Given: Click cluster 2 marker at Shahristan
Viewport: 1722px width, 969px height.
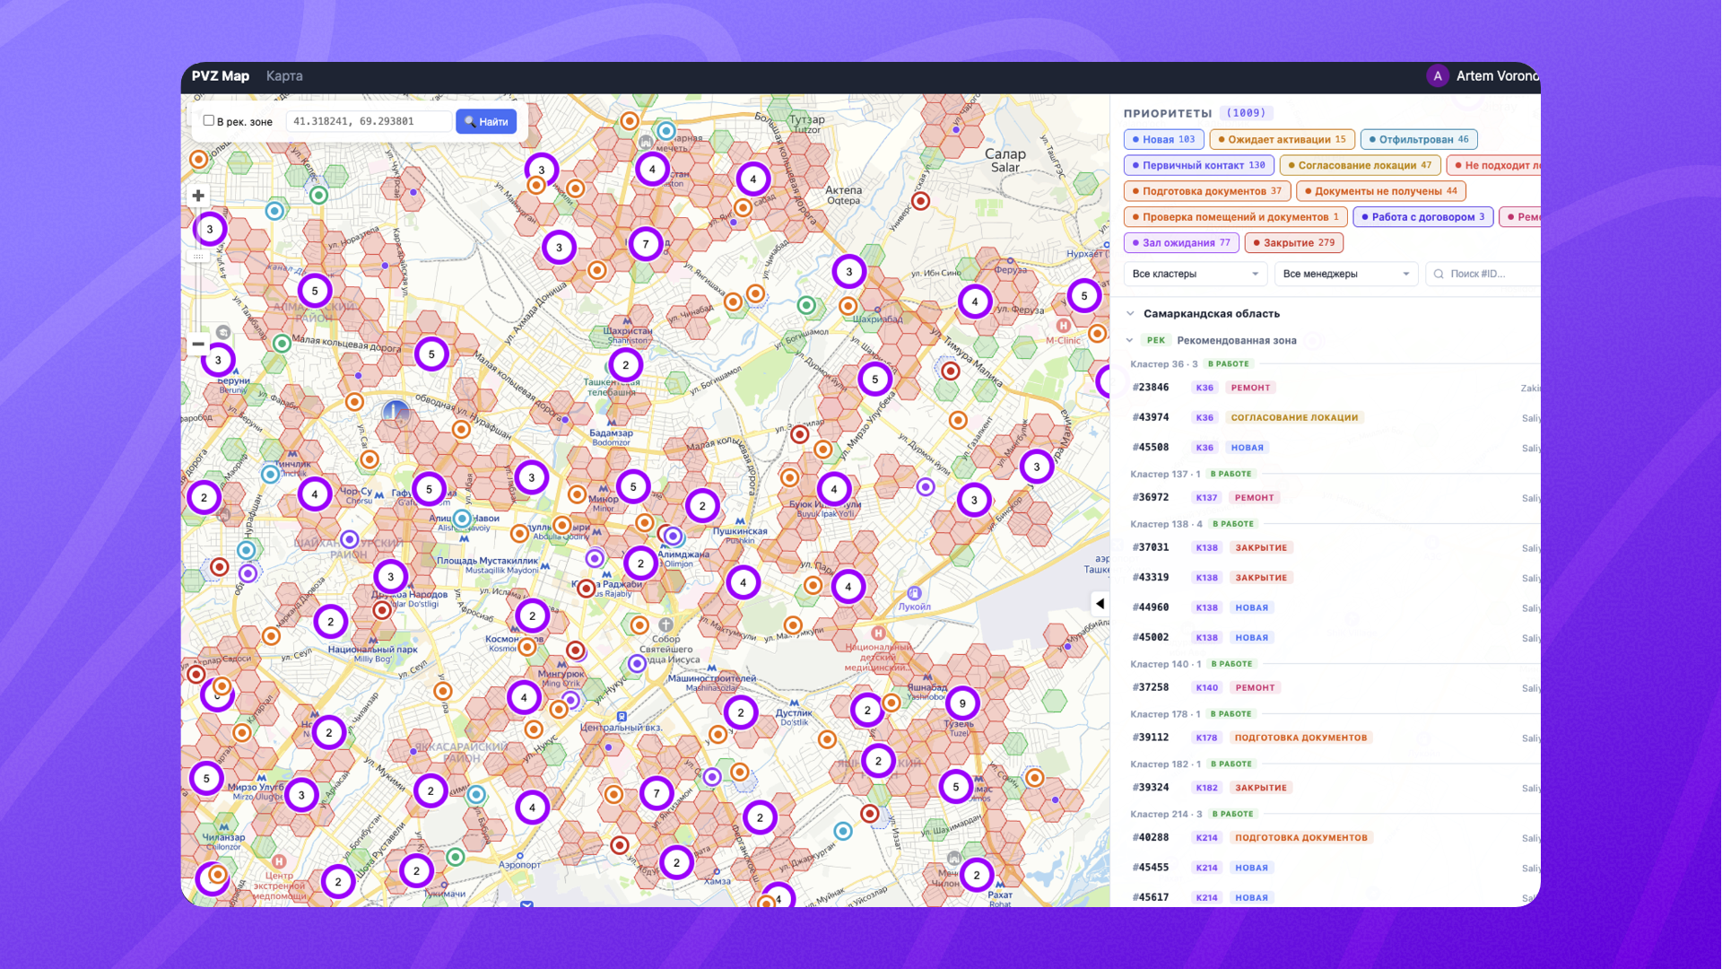Looking at the screenshot, I should point(626,365).
